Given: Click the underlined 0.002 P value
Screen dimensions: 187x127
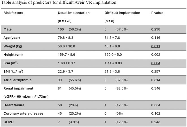Looking at the screenshot, I should click(156, 55).
